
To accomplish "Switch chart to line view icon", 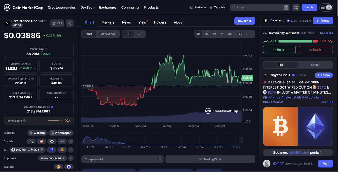I will 128,34.
